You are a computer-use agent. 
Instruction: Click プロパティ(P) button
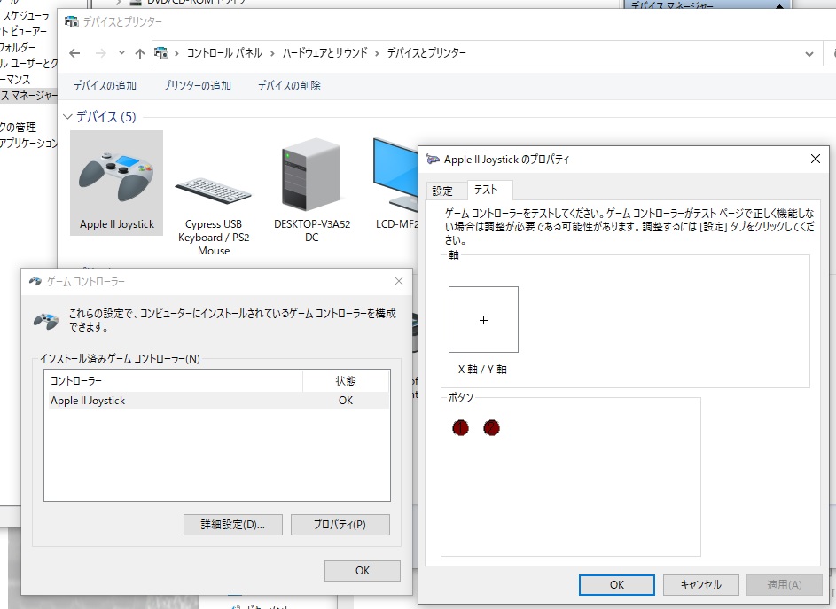click(x=340, y=524)
